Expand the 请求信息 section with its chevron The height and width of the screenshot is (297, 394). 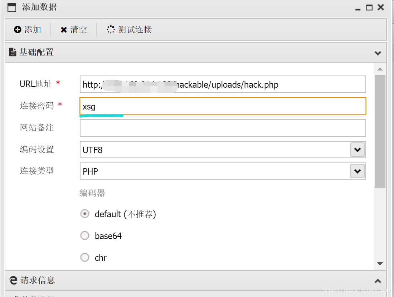(x=378, y=281)
